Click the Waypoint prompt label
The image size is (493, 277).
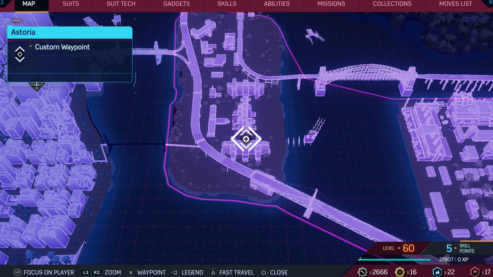[151, 272]
